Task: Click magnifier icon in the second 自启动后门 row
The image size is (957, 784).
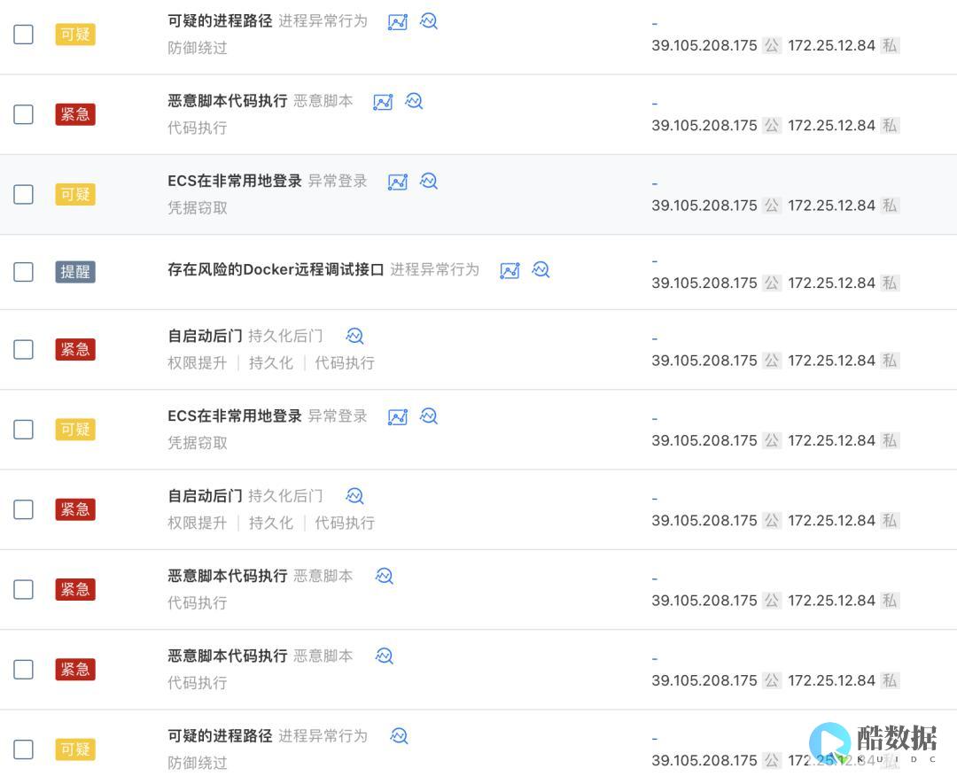Action: 354,496
